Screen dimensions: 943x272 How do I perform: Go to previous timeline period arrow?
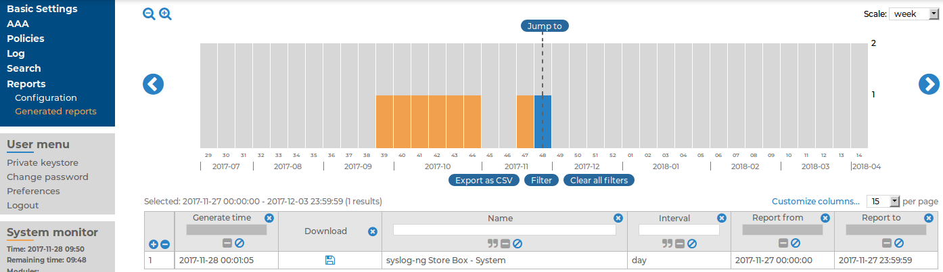pos(153,84)
